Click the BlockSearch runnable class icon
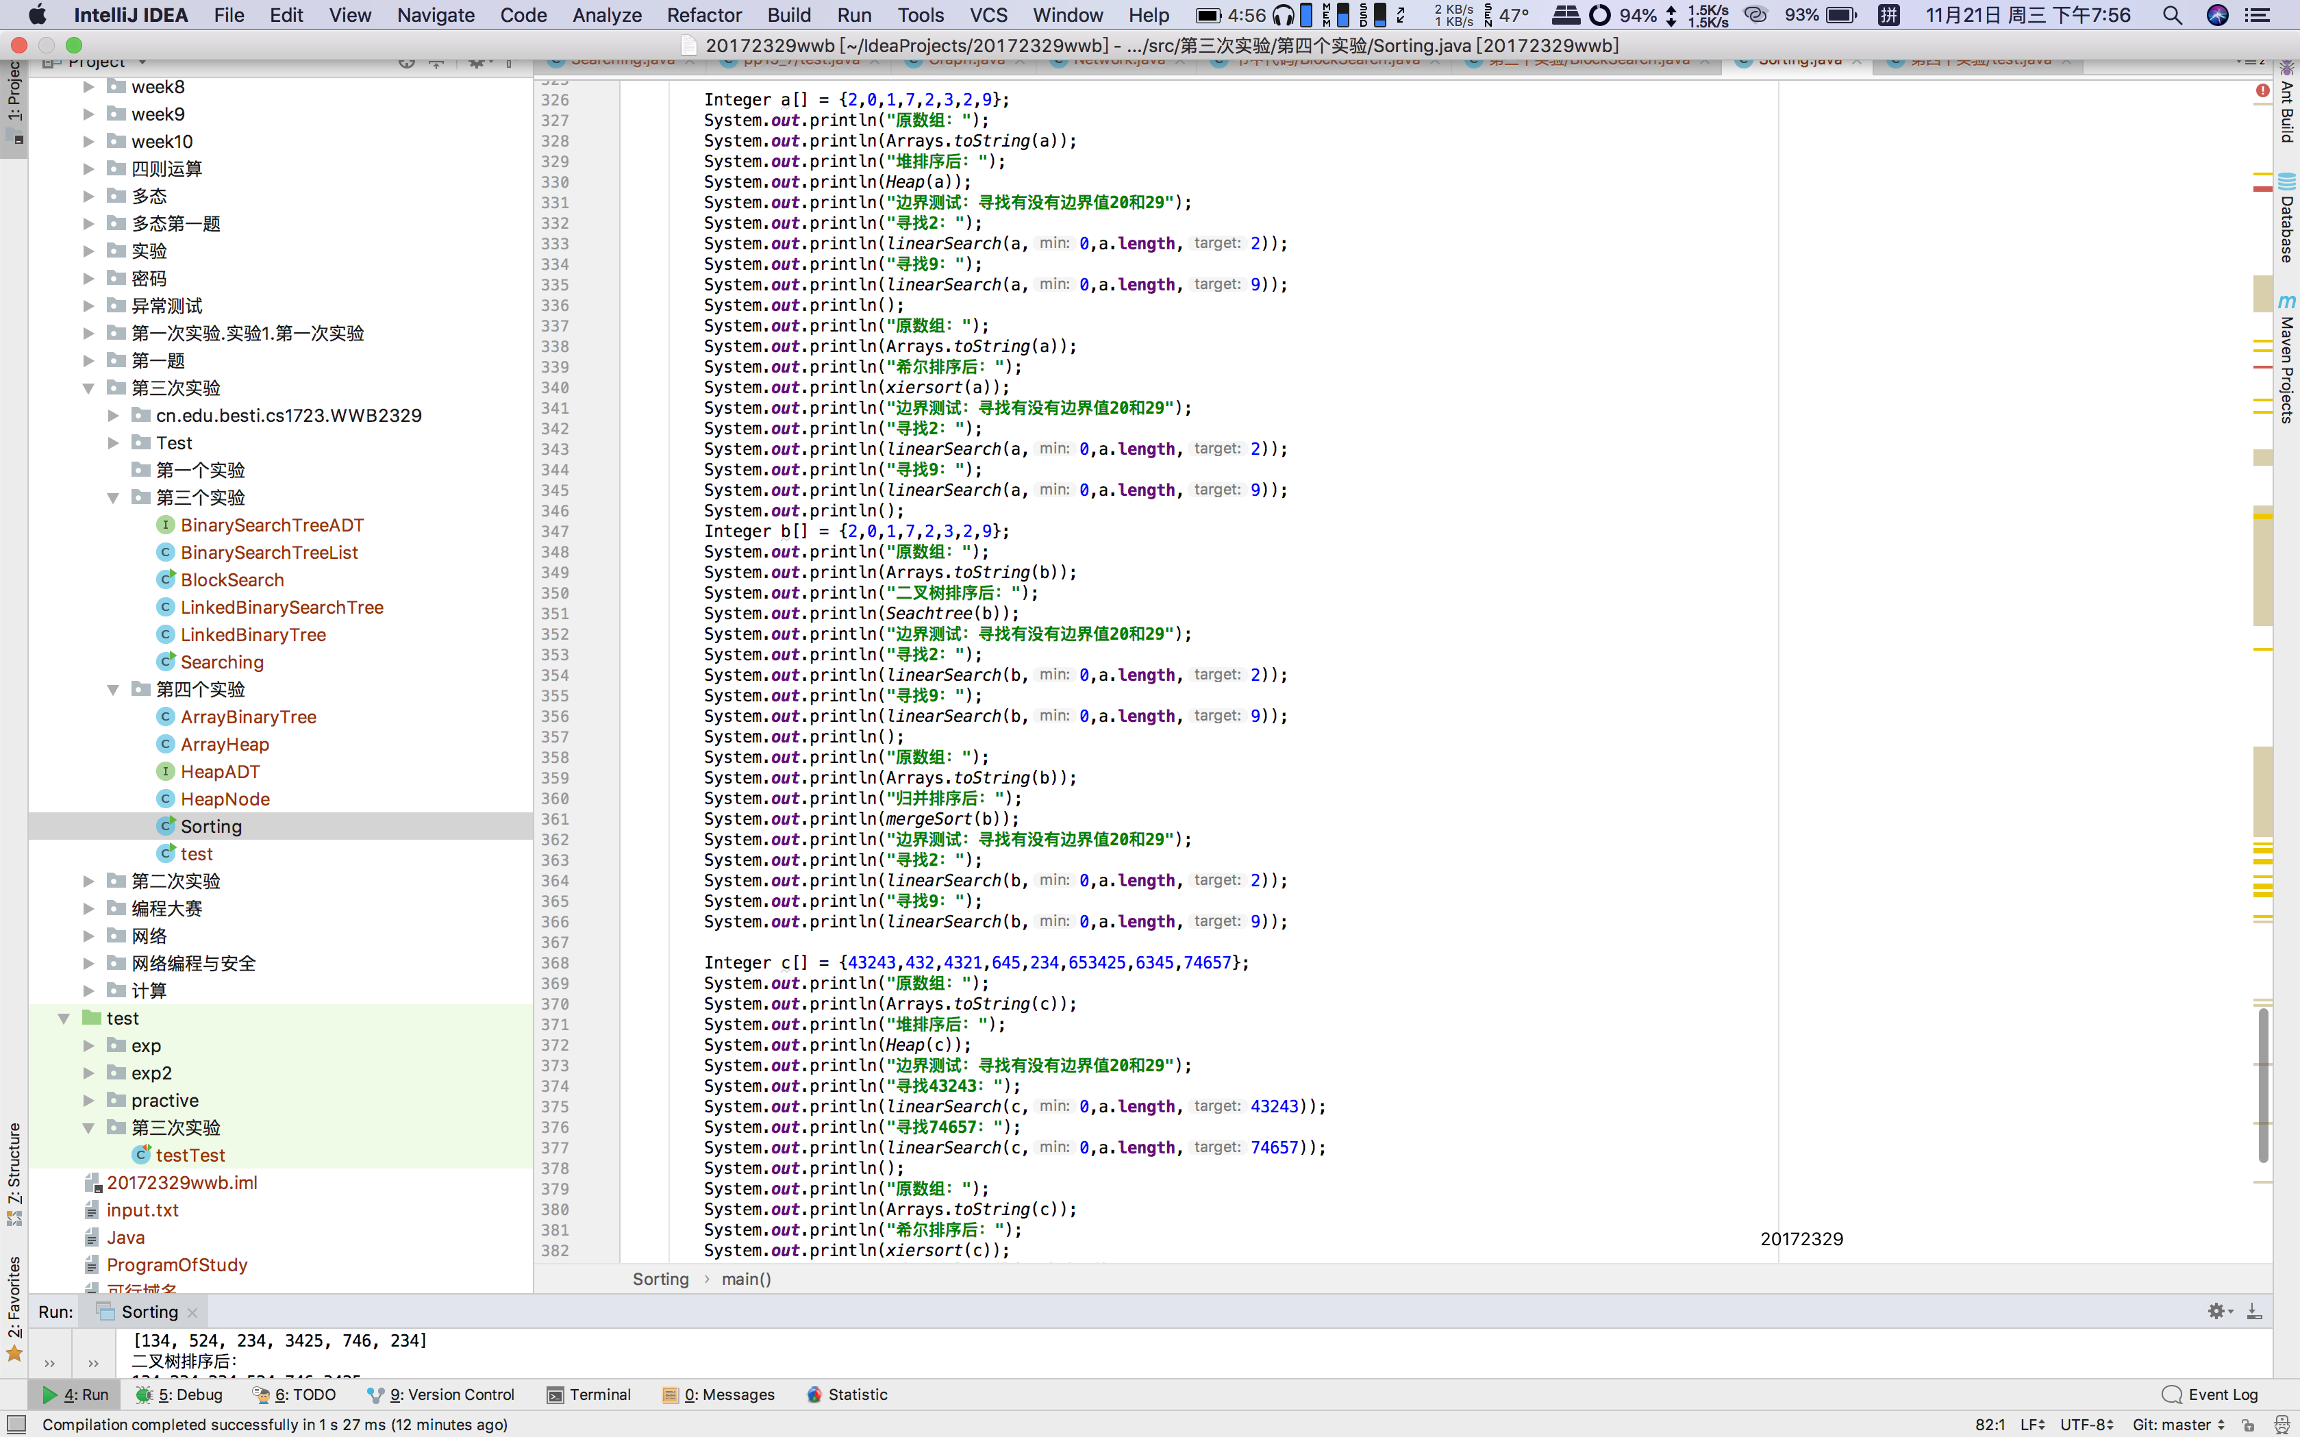The height and width of the screenshot is (1437, 2300). 165,579
